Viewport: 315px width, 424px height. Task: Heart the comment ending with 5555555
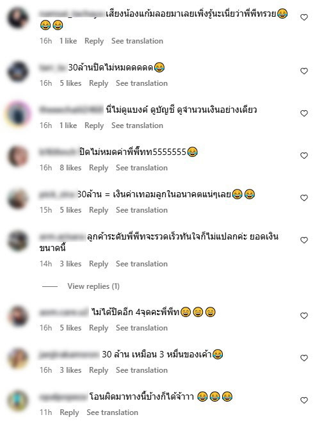(304, 156)
